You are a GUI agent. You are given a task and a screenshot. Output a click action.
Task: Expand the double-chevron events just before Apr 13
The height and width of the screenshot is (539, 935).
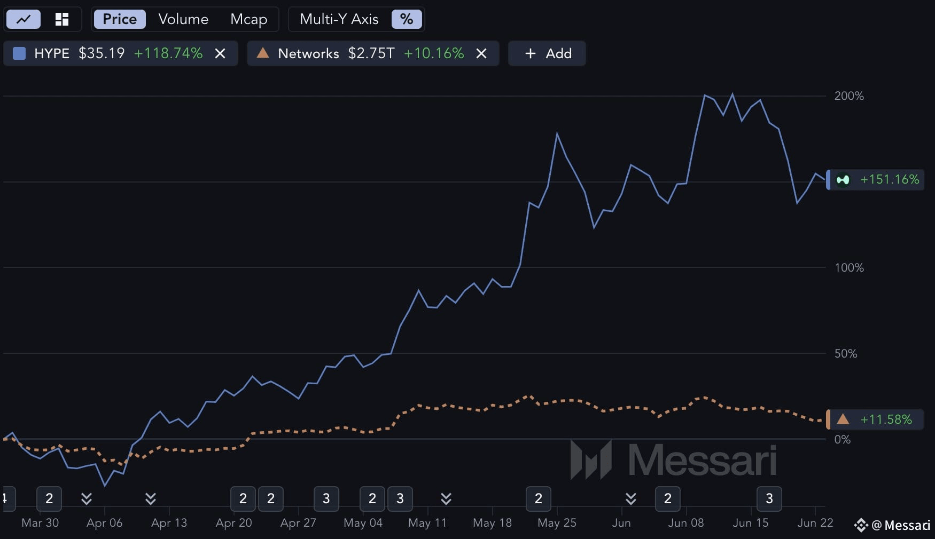151,498
